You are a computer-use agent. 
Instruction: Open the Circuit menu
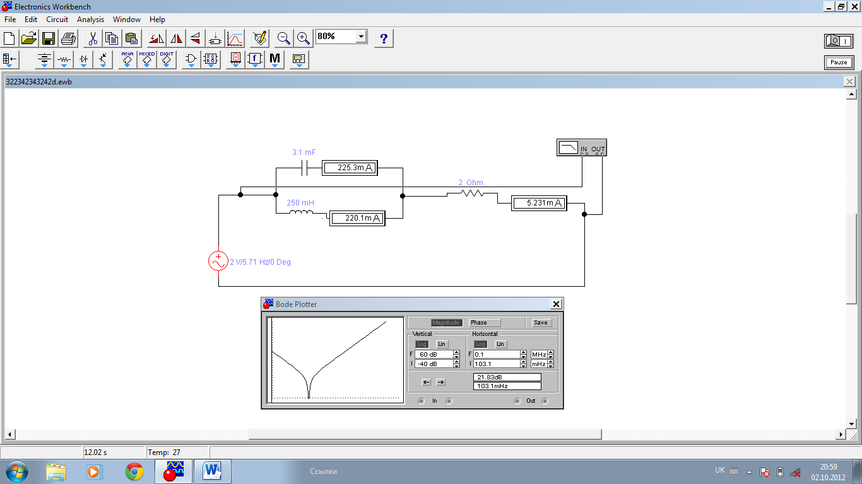57,20
